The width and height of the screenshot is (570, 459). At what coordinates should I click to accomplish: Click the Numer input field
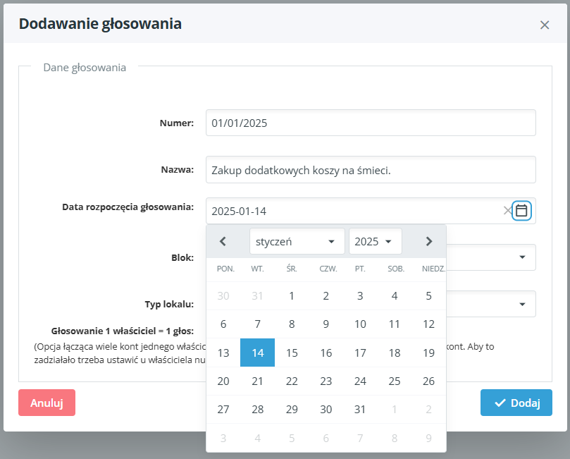[x=371, y=123]
